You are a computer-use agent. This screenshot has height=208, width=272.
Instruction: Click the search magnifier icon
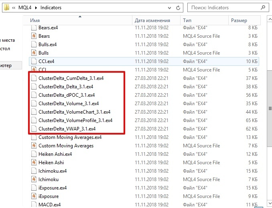[263, 8]
